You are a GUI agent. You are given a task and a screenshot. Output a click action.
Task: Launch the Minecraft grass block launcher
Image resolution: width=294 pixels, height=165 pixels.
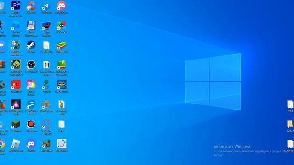pyautogui.click(x=16, y=124)
